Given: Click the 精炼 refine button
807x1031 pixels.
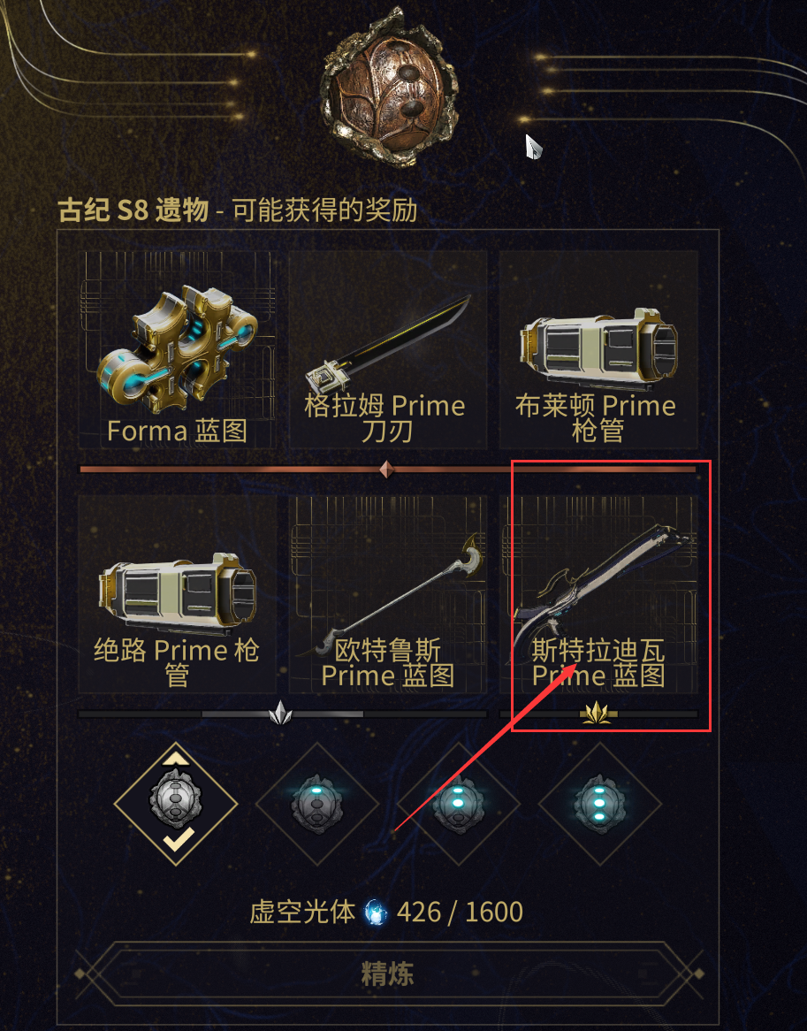Looking at the screenshot, I should (x=388, y=974).
